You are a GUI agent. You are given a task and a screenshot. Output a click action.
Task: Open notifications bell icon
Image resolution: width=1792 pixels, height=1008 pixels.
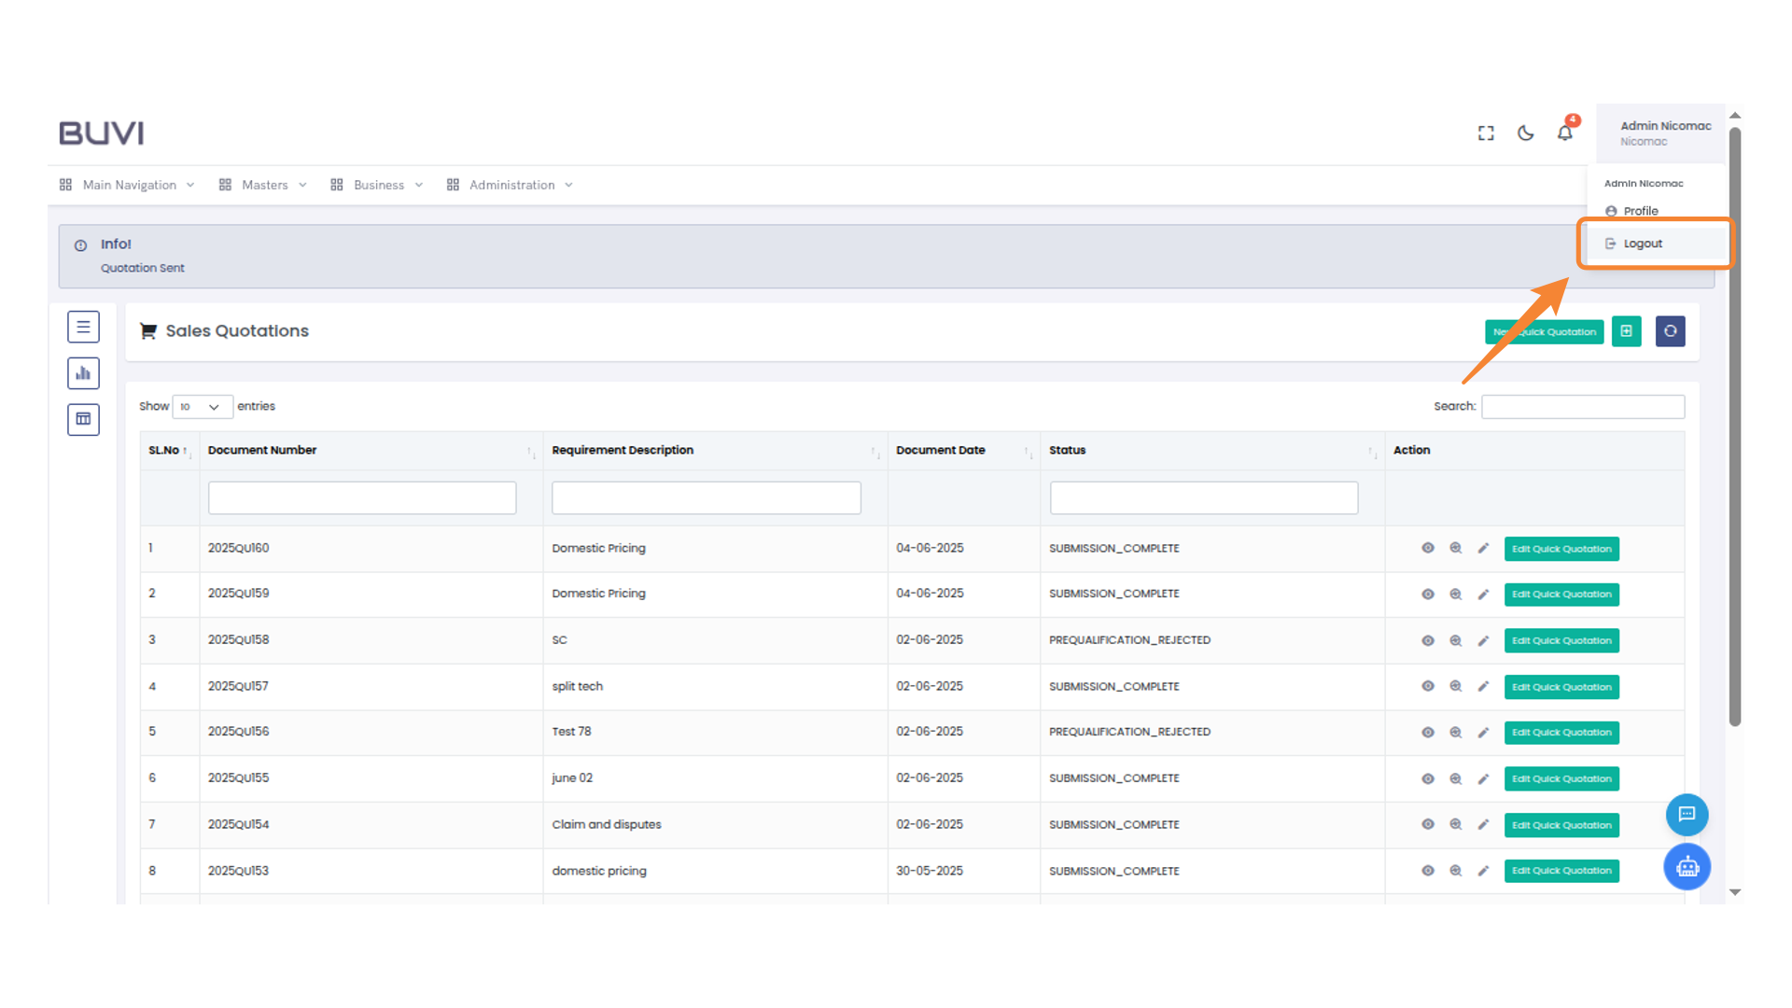pyautogui.click(x=1565, y=133)
